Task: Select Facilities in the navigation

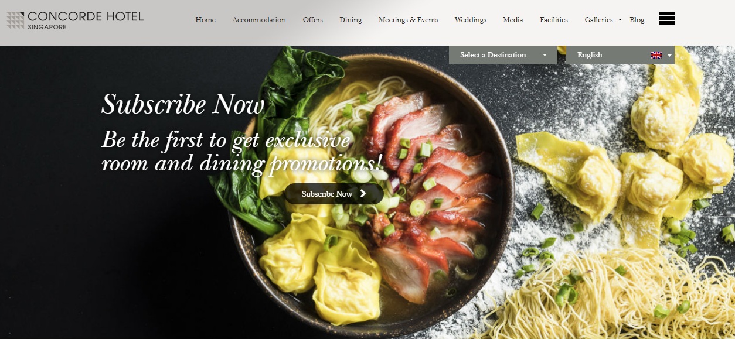Action: pos(554,20)
